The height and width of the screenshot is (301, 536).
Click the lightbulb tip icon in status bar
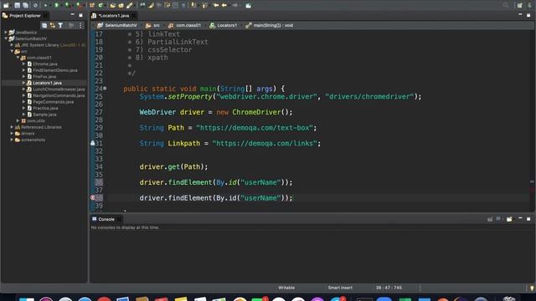532,288
